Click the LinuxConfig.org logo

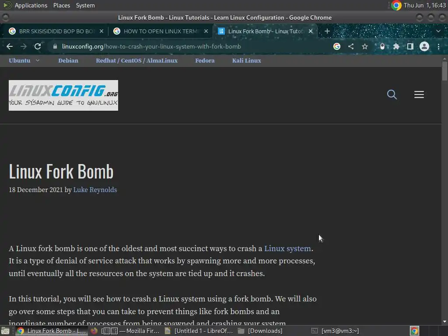pyautogui.click(x=63, y=95)
